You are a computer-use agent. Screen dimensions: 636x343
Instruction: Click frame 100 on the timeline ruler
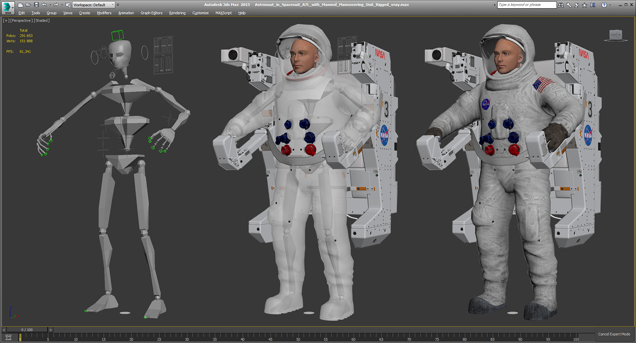click(575, 337)
